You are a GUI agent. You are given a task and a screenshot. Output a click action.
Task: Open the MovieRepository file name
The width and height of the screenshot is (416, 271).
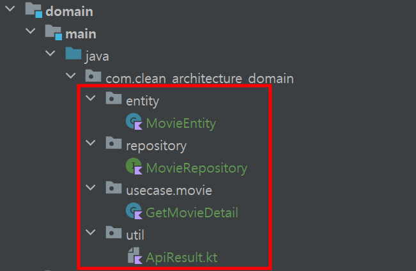[x=197, y=168]
